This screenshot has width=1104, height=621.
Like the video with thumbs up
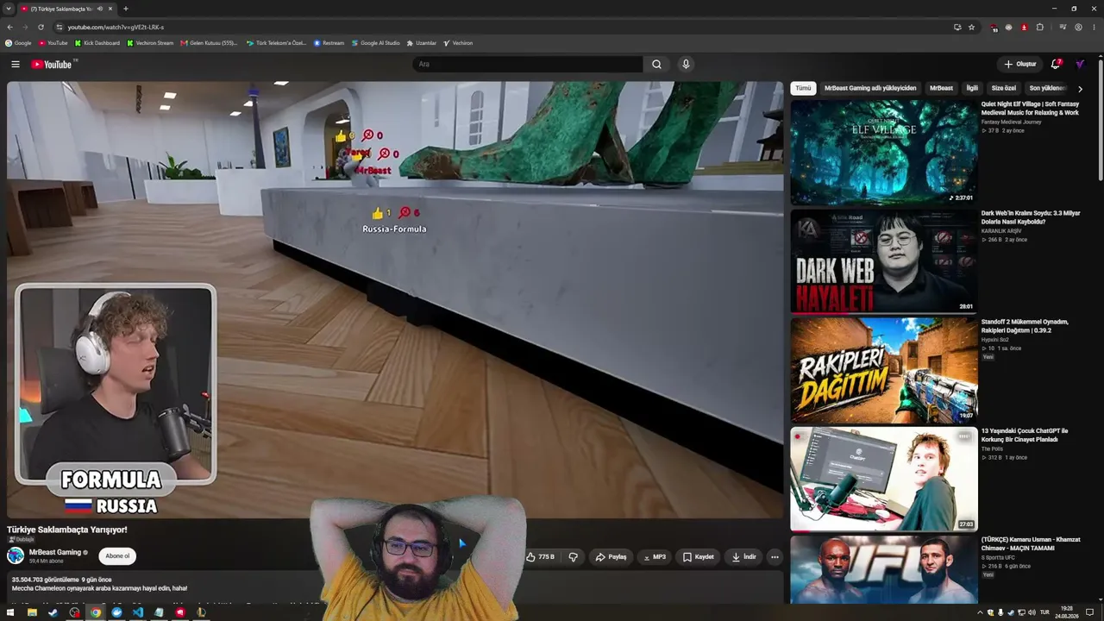(x=541, y=557)
